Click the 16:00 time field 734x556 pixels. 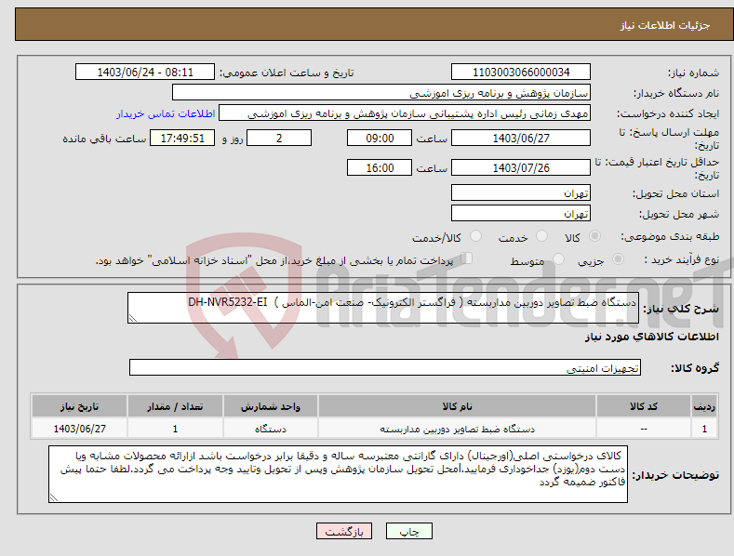point(380,167)
